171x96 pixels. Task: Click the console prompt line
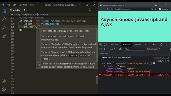[x=134, y=78]
